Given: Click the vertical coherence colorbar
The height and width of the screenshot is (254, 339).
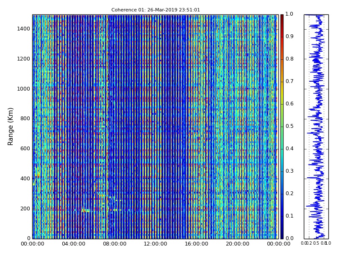Looking at the screenshot, I should point(282,127).
